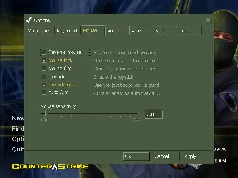Switch to the Voice tab
Screen dimensions: 238x178
pos(165,30)
